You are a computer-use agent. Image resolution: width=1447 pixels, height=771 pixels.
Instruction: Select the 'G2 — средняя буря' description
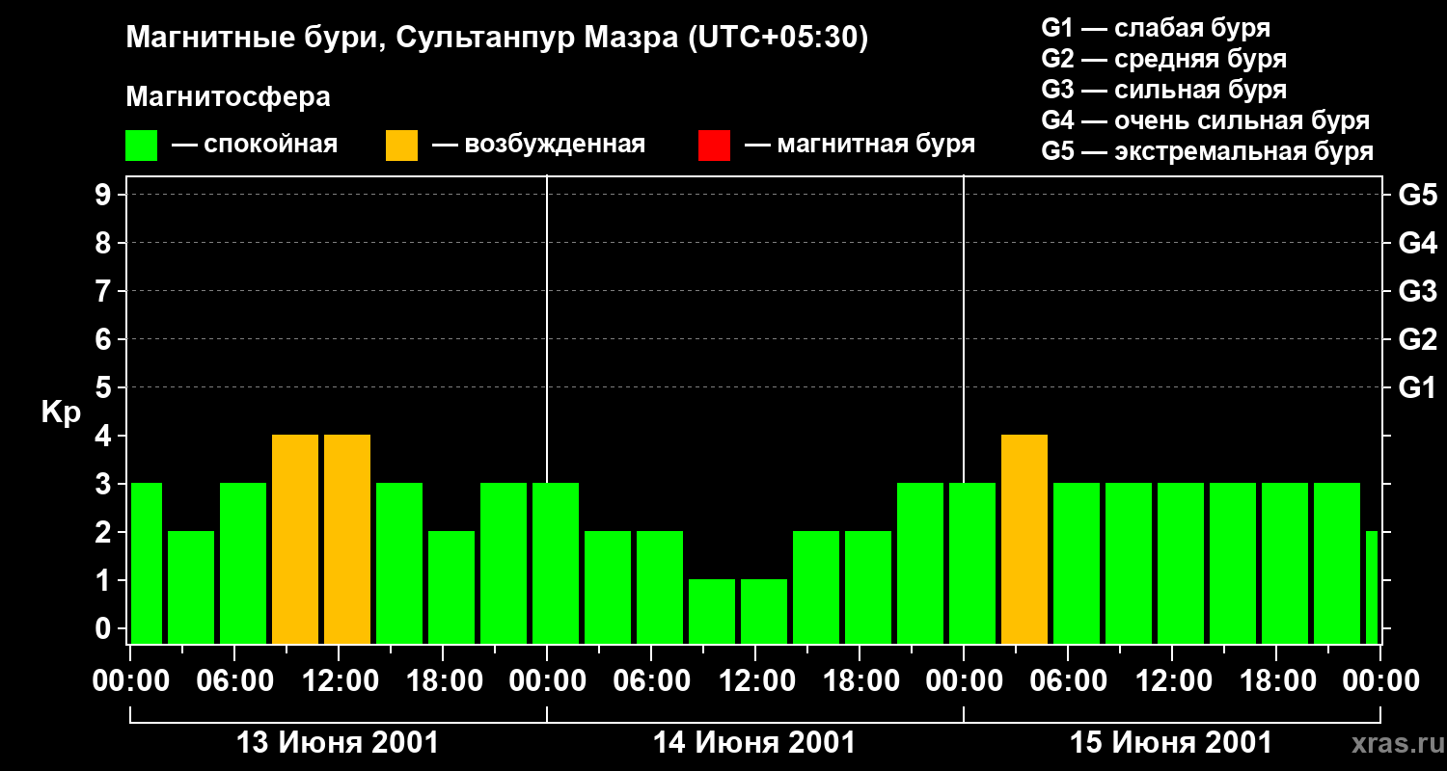[x=1164, y=59]
